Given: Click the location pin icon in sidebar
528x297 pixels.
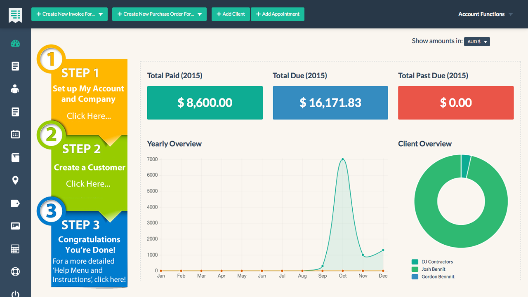Looking at the screenshot, I should [x=15, y=180].
